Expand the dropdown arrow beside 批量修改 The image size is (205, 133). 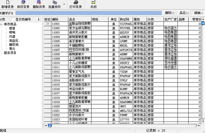[64, 4]
